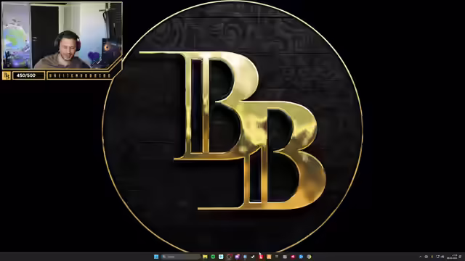Launch the green circular app on taskbar
Screen dimensions: 465x261
point(213,257)
